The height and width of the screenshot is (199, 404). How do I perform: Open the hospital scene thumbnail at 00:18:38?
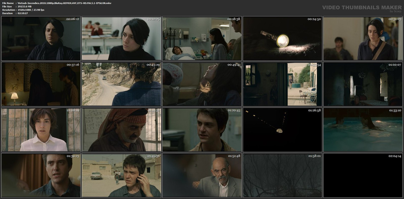[202, 38]
